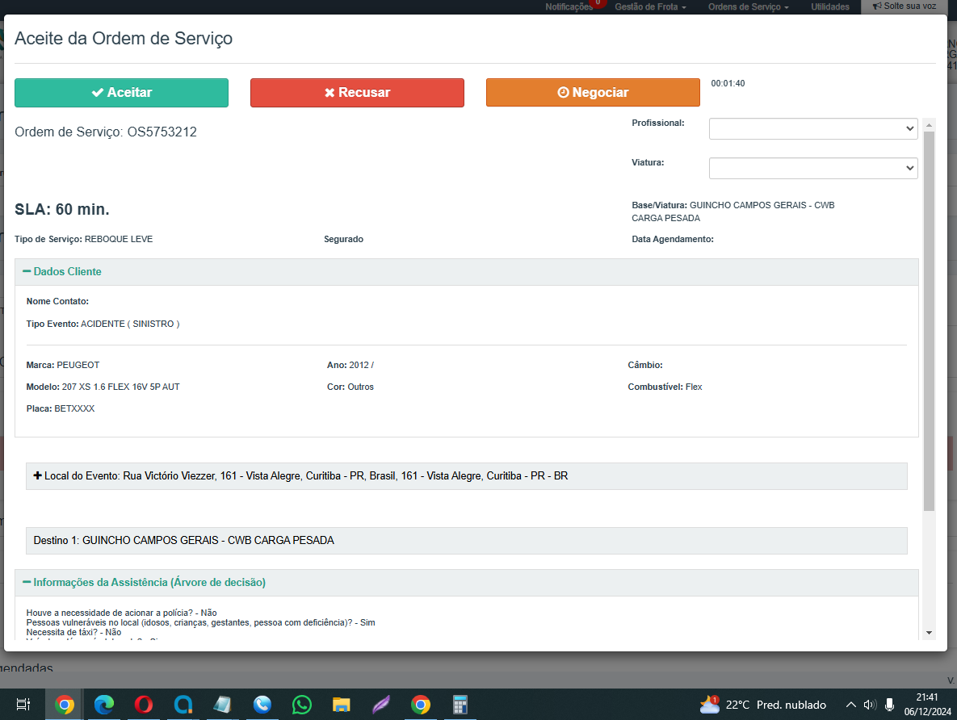The height and width of the screenshot is (720, 957).
Task: Refuse the order with Recusar button
Action: 357,93
